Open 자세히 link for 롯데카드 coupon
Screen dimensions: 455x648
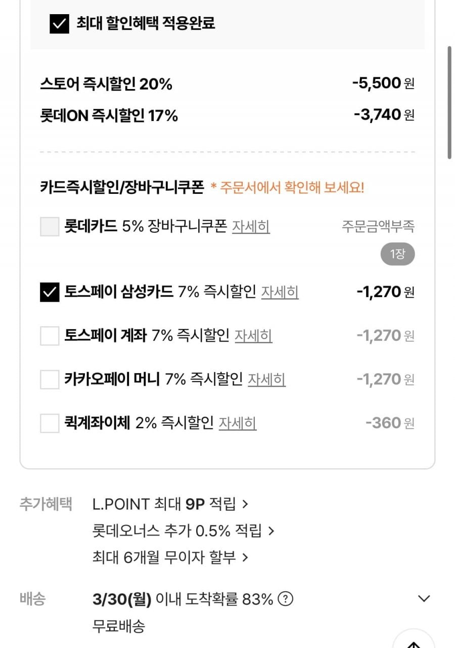click(251, 226)
